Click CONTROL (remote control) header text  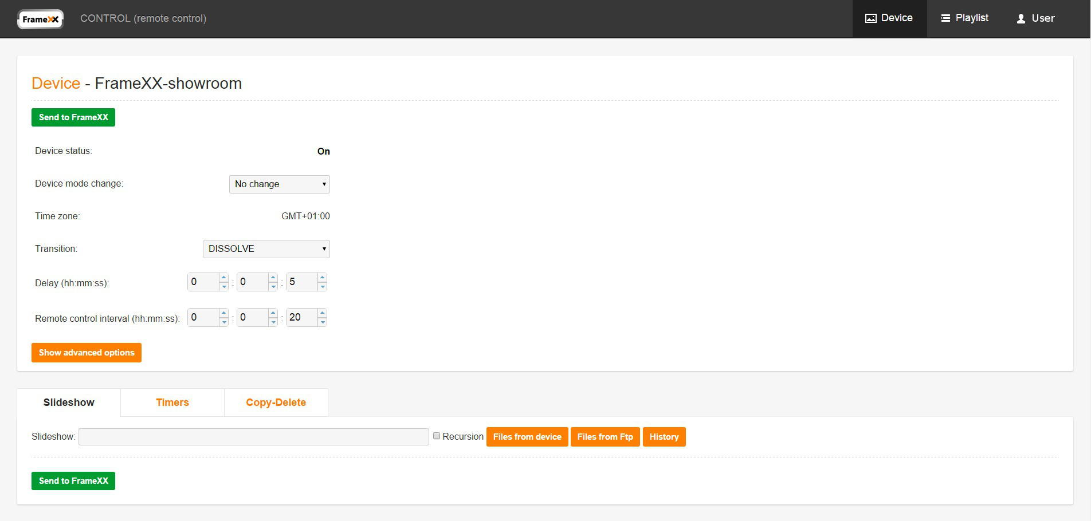tap(143, 18)
